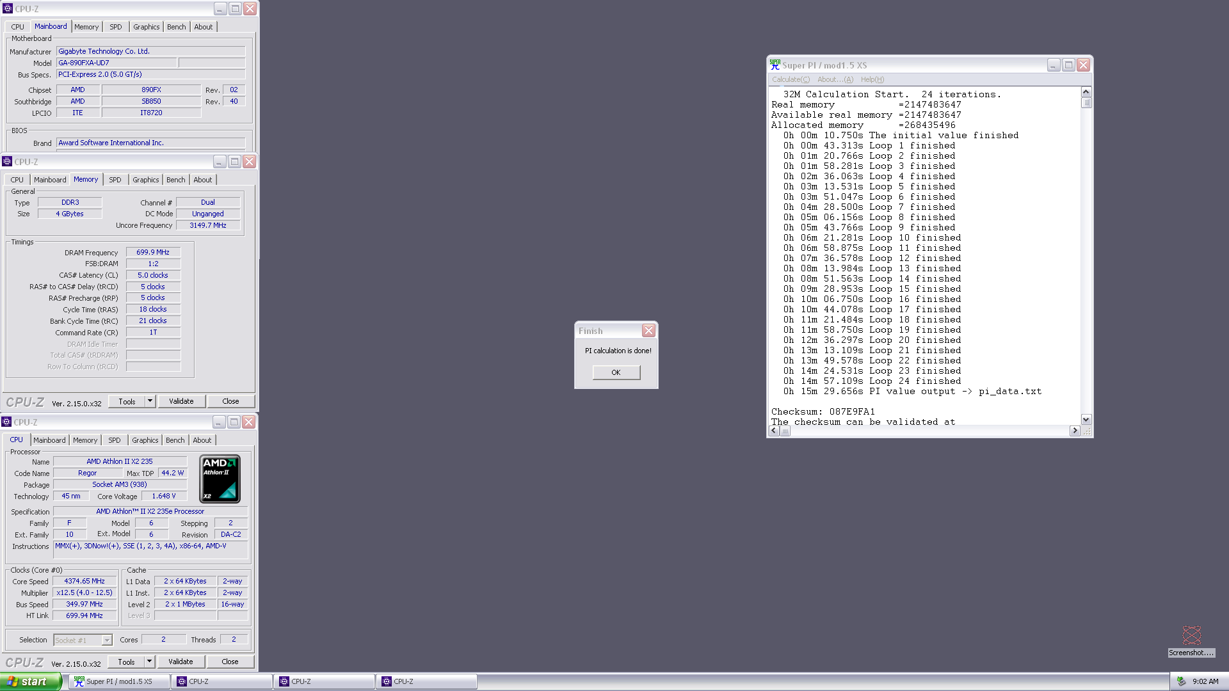
Task: Click Super PI scroll up arrow
Action: click(1086, 91)
